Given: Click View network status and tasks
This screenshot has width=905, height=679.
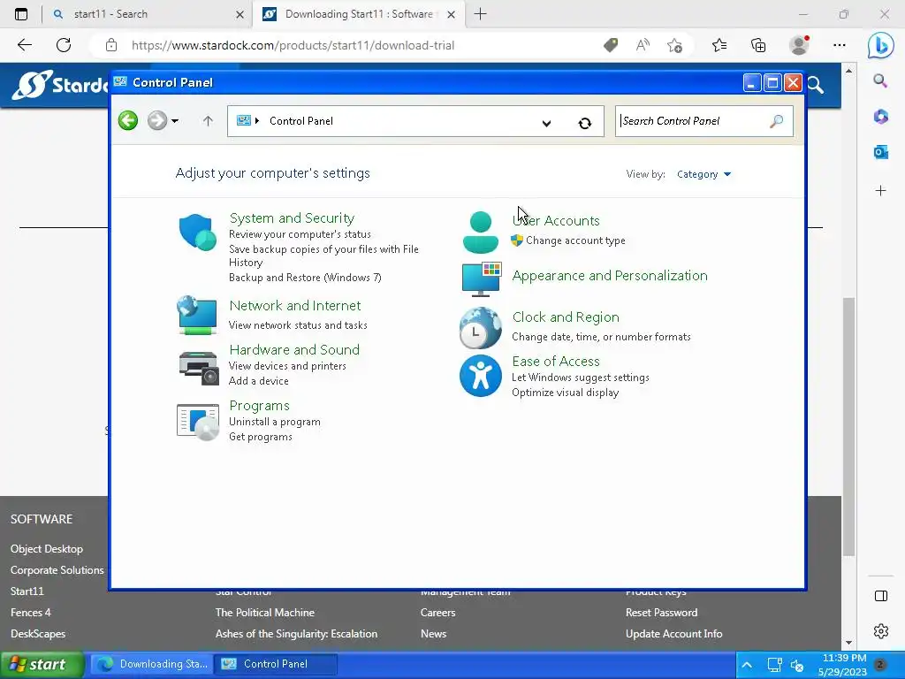Looking at the screenshot, I should point(298,325).
